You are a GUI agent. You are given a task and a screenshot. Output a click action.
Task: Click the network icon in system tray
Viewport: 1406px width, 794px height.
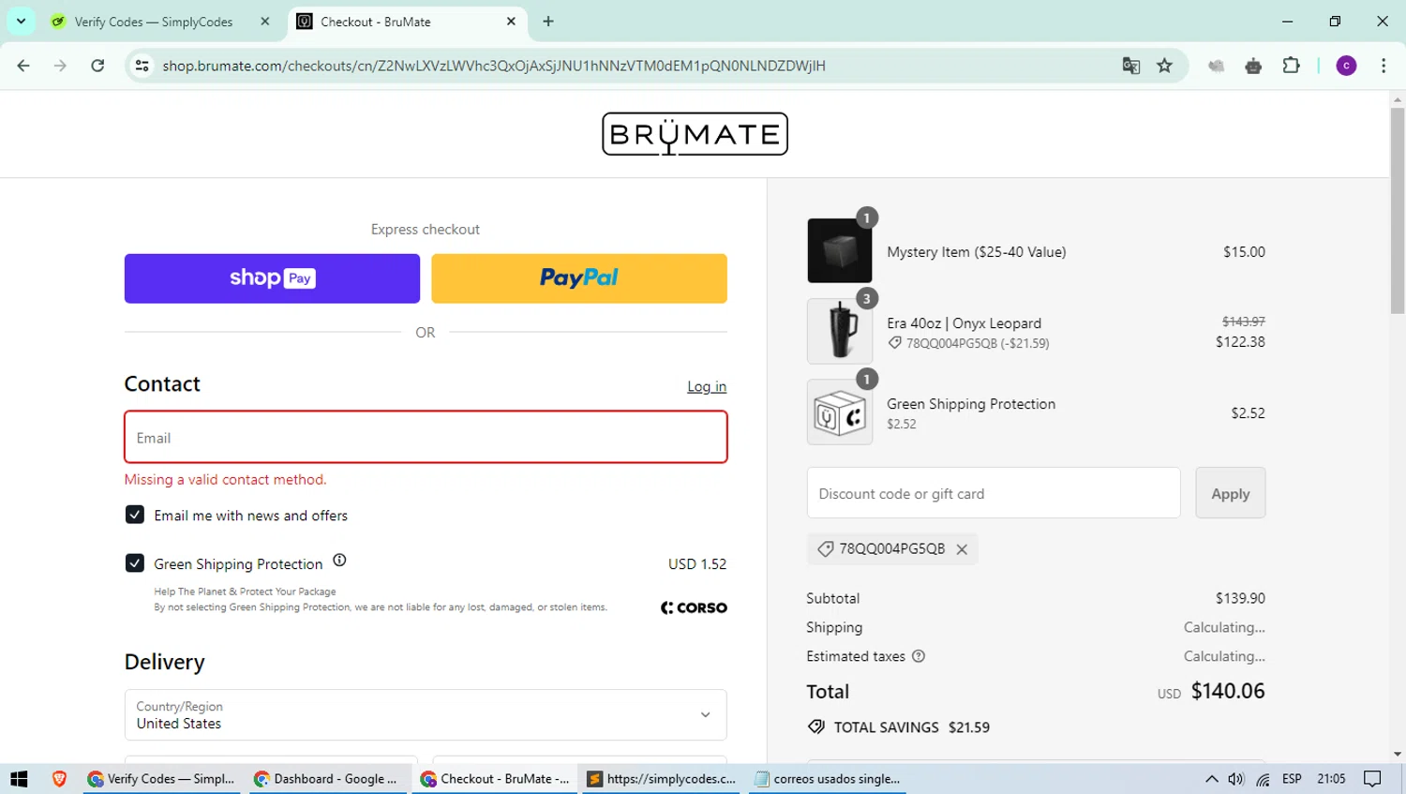coord(1263,779)
